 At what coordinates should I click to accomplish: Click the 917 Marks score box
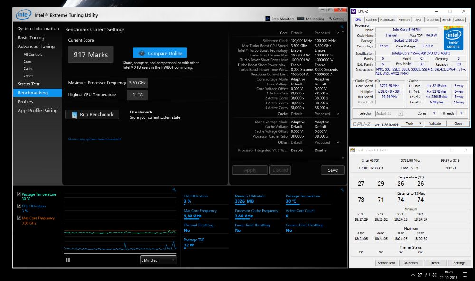(x=91, y=55)
